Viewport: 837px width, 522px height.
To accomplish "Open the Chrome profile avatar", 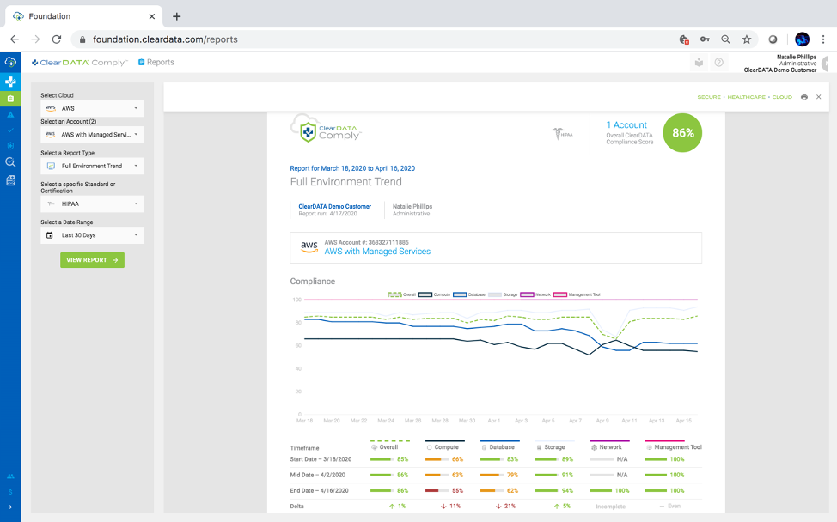I will point(802,39).
